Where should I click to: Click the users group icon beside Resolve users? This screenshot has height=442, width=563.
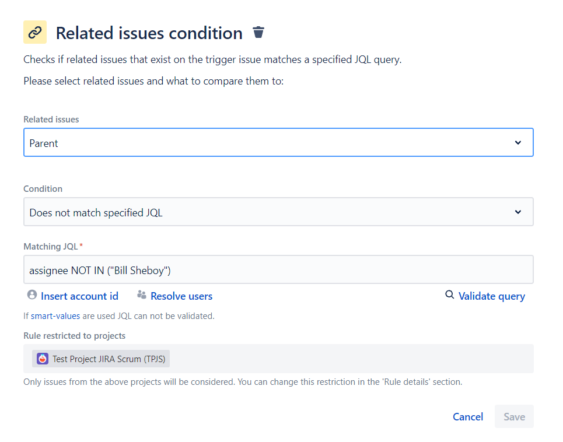(x=142, y=295)
